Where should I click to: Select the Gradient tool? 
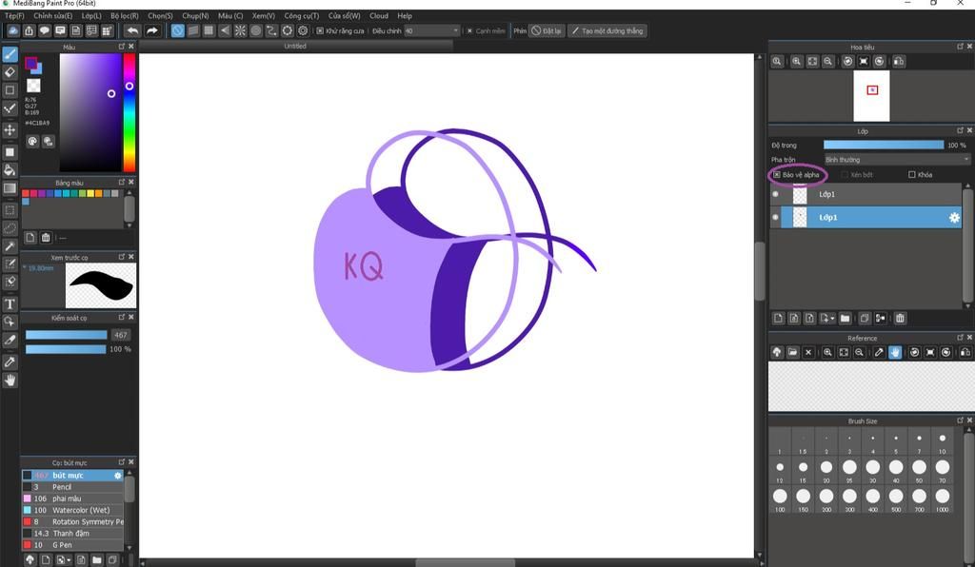(x=10, y=188)
